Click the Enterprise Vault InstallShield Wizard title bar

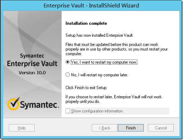click(91, 6)
